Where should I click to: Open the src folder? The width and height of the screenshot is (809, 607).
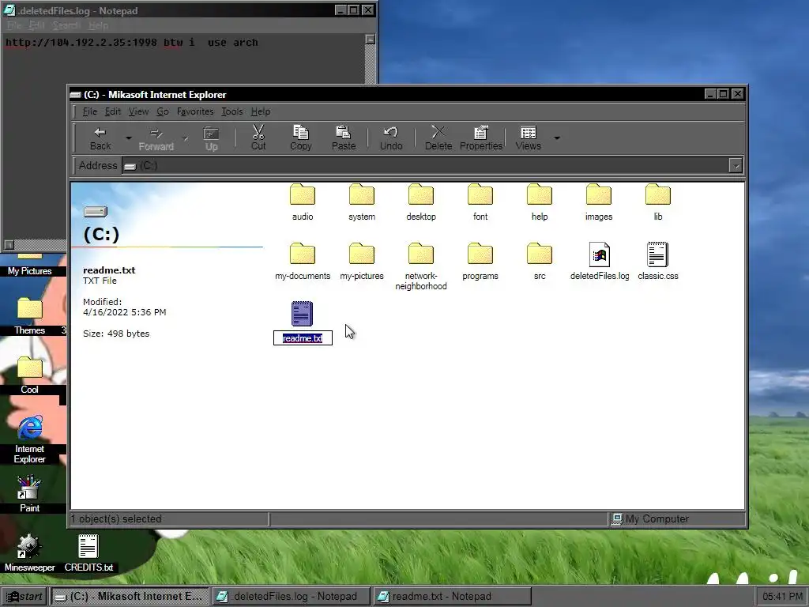pyautogui.click(x=540, y=262)
